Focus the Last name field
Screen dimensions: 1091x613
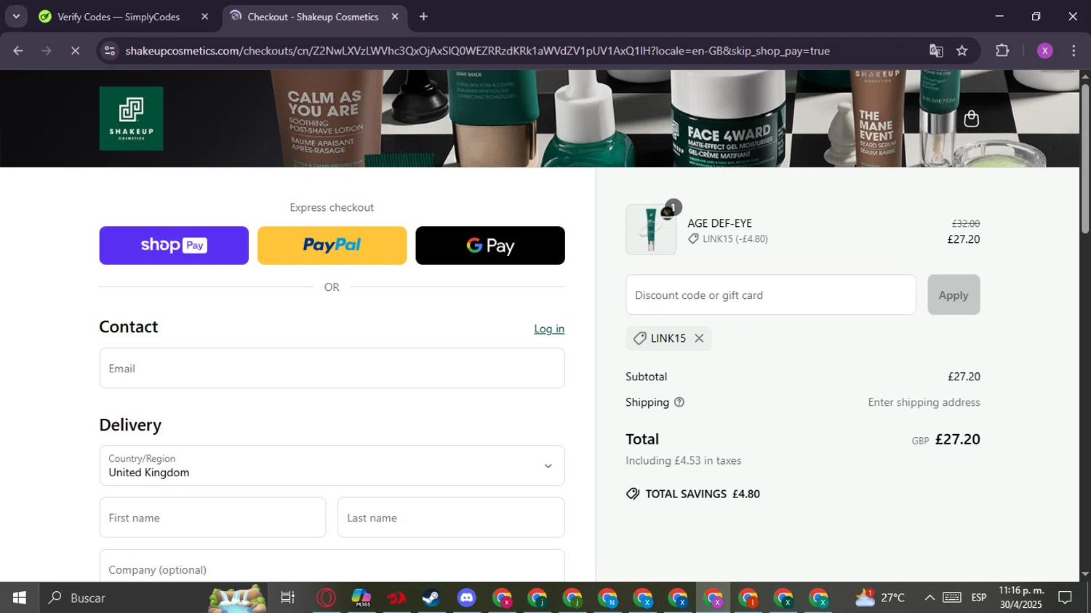tap(451, 518)
